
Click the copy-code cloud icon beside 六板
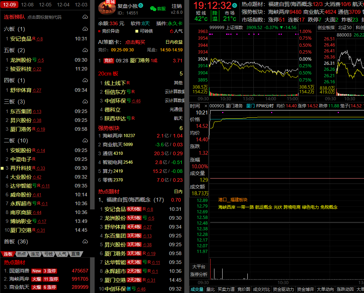(x=85, y=29)
